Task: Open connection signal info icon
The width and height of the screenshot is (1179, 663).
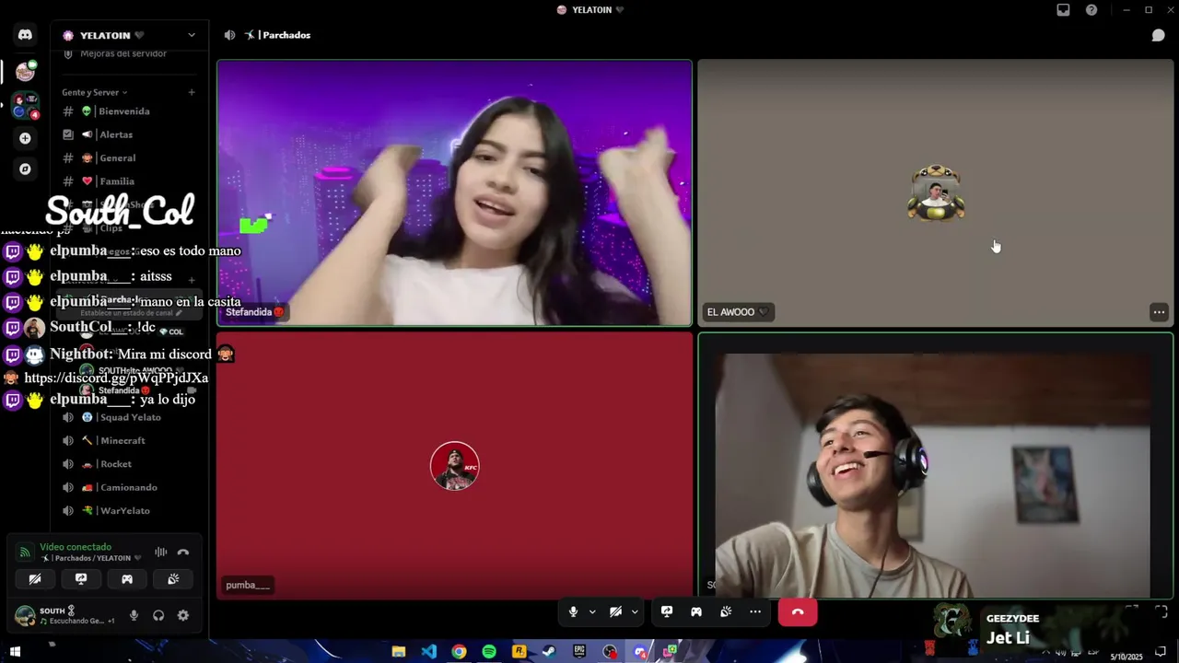Action: [25, 552]
